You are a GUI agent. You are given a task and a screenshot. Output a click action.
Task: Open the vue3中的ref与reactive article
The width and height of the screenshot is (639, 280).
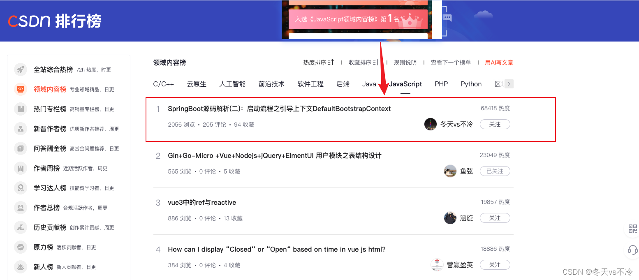pos(202,203)
